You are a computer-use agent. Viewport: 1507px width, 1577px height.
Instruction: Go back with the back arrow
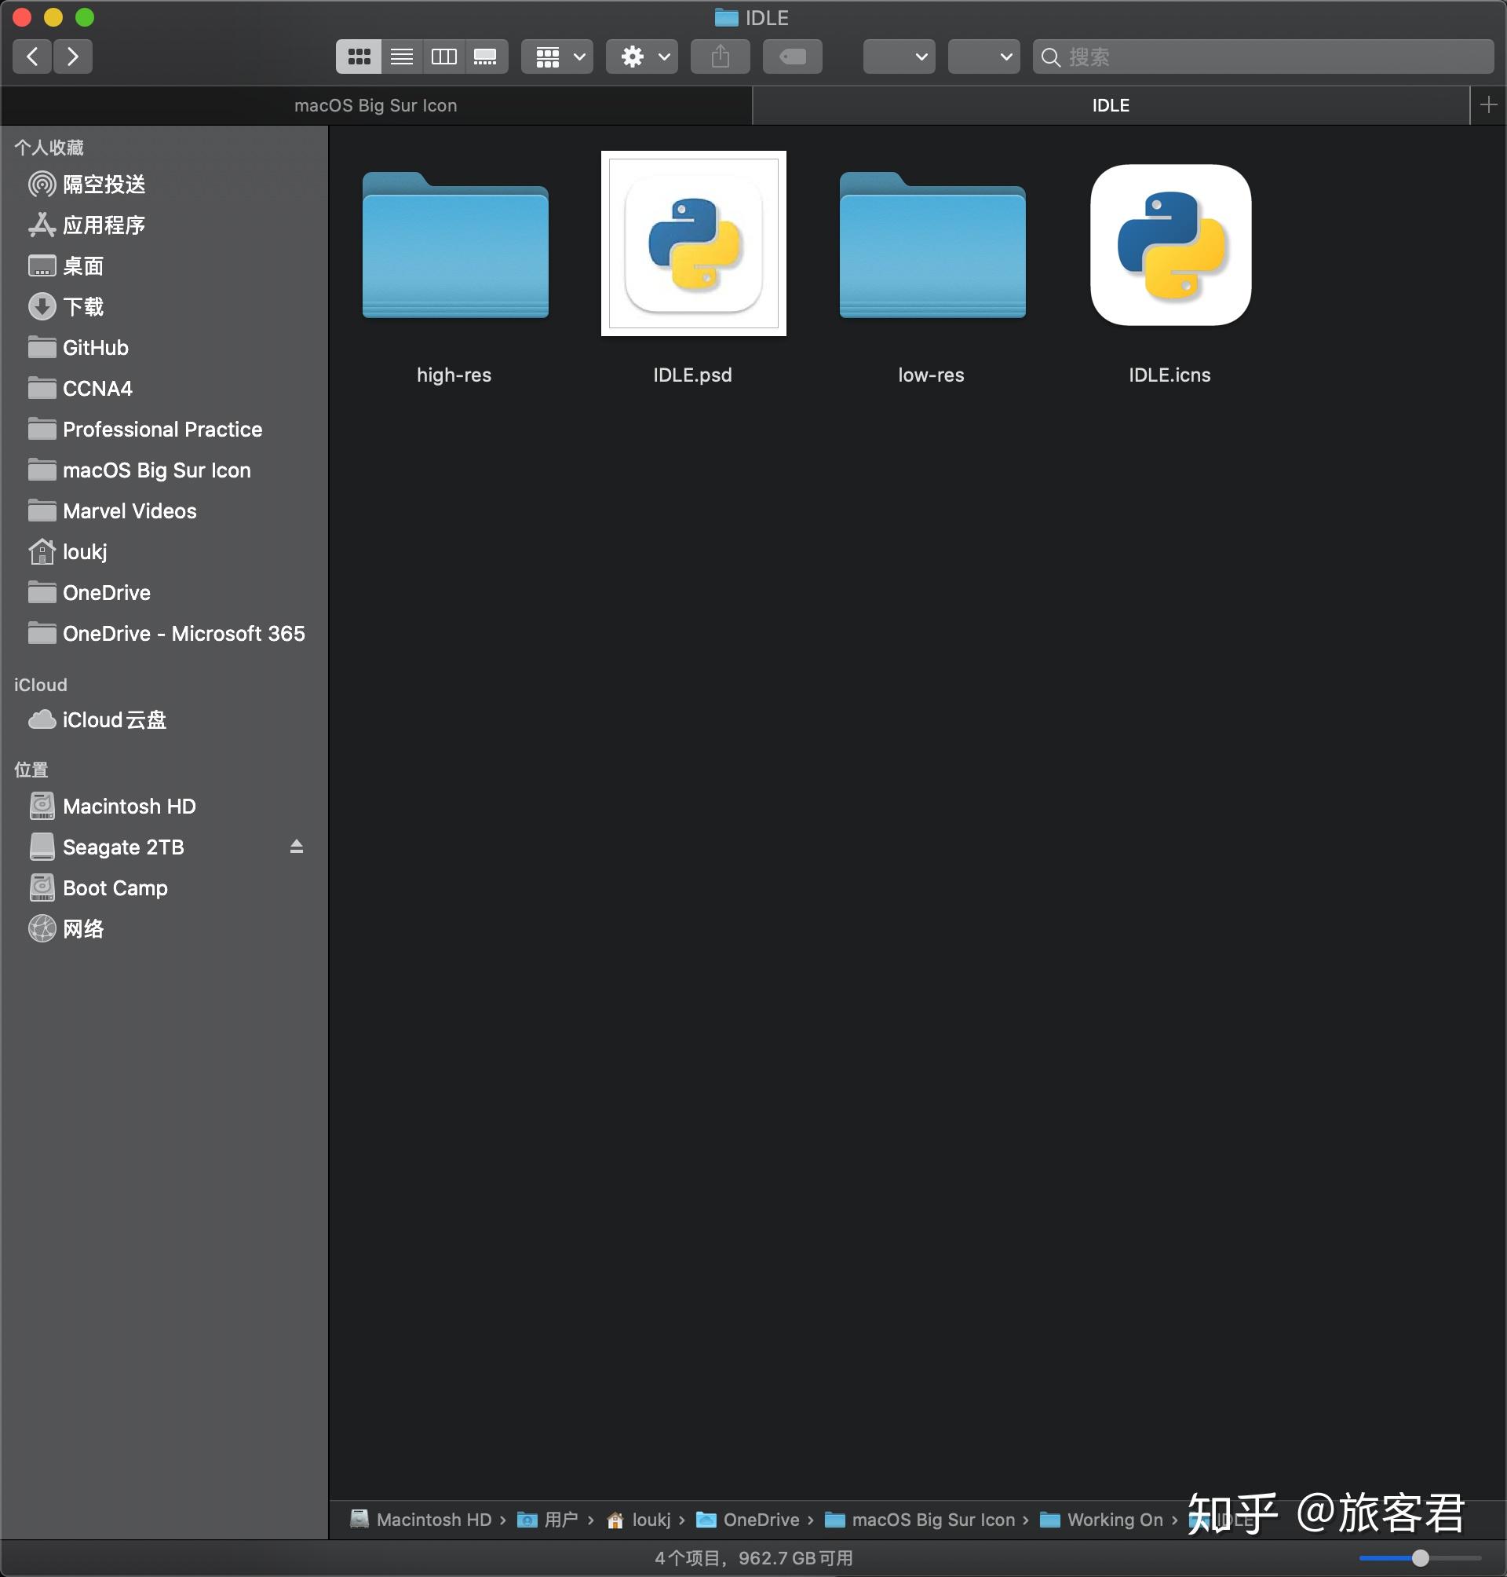pyautogui.click(x=33, y=57)
